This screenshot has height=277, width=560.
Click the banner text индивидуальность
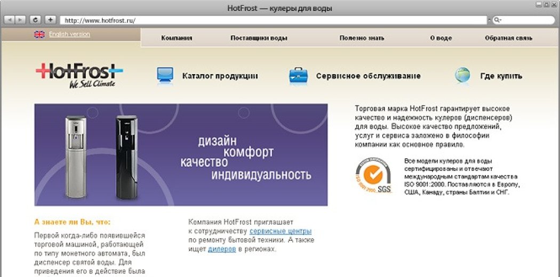(x=261, y=175)
